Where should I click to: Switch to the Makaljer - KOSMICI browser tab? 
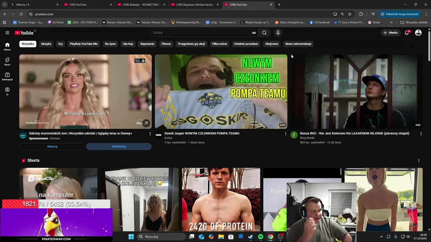[141, 5]
